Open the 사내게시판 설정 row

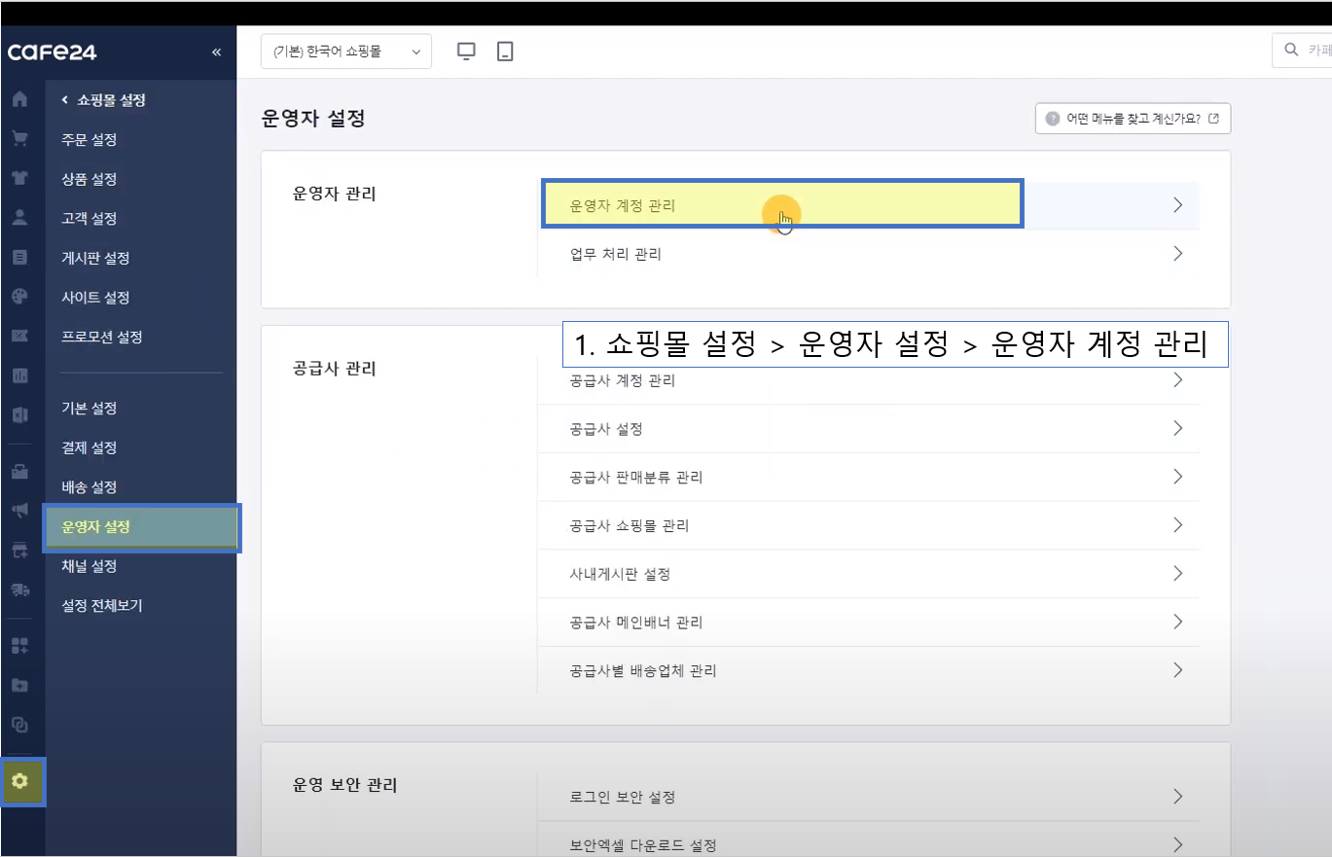[x=869, y=574]
